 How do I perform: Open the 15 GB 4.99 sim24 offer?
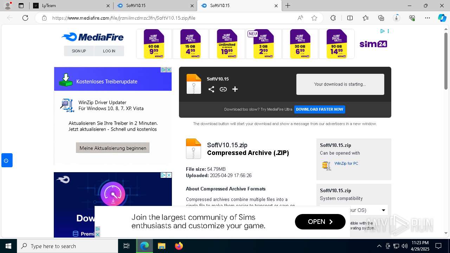(x=191, y=44)
